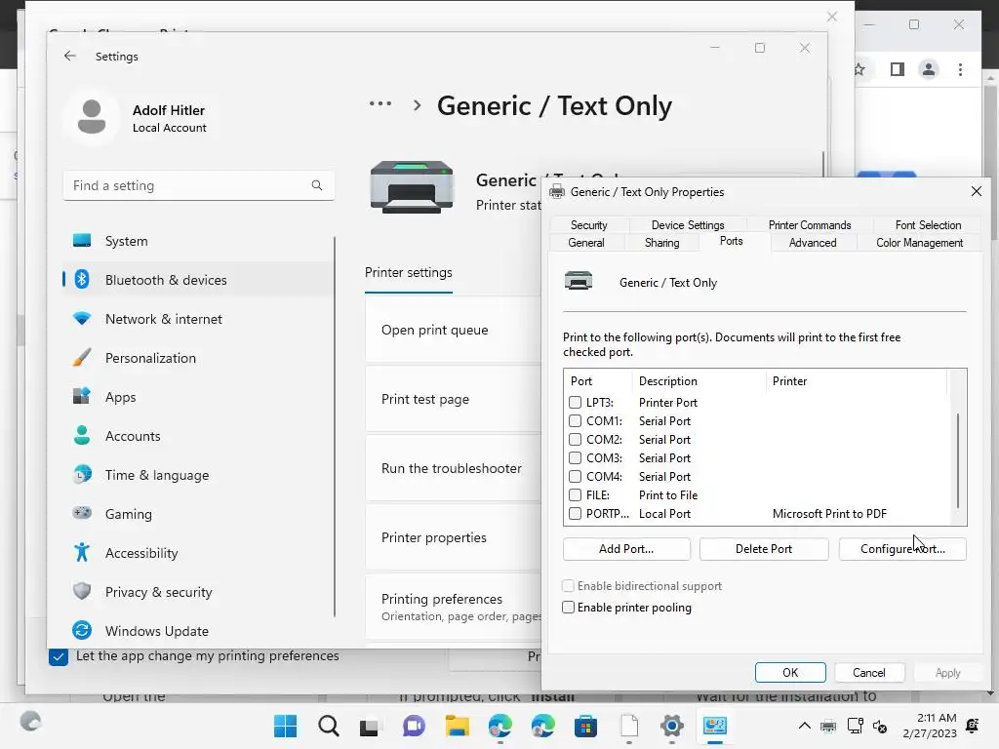Click the user avatar picture in Settings

[92, 117]
